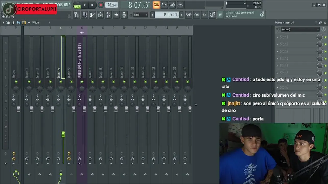Viewport: 328px width, 184px height.
Task: Open the piano roll window icon
Action: (x=92, y=15)
